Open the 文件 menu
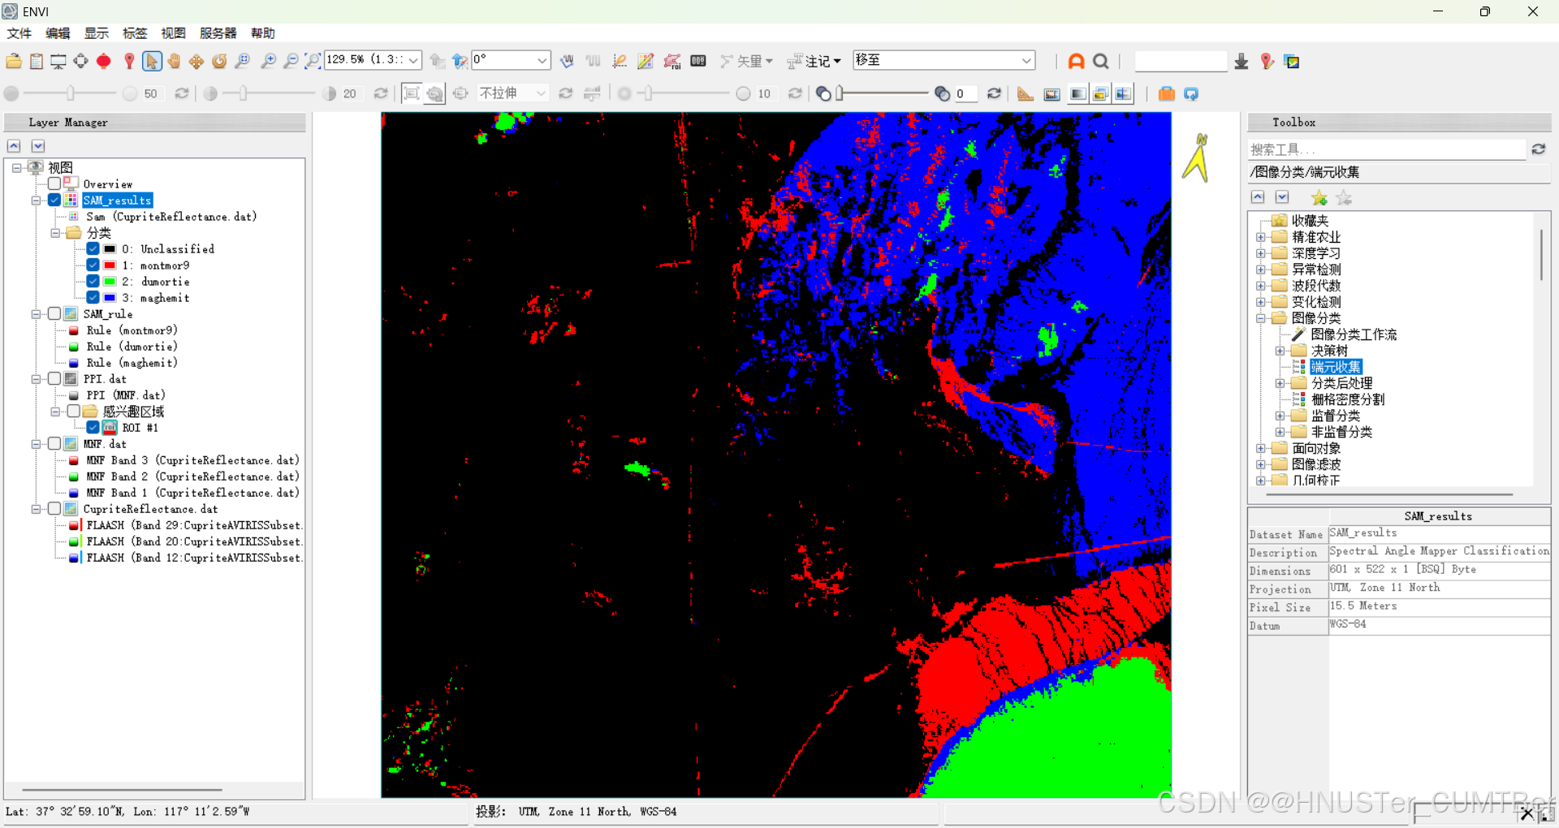This screenshot has height=828, width=1559. pos(19,33)
